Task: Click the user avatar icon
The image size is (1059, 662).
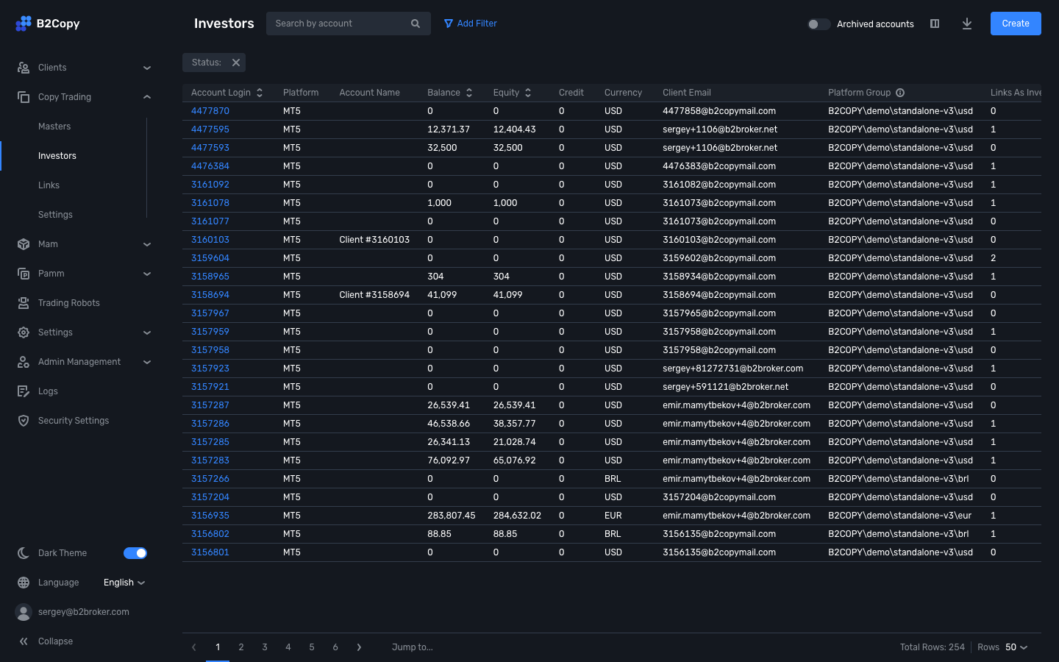Action: 24,612
